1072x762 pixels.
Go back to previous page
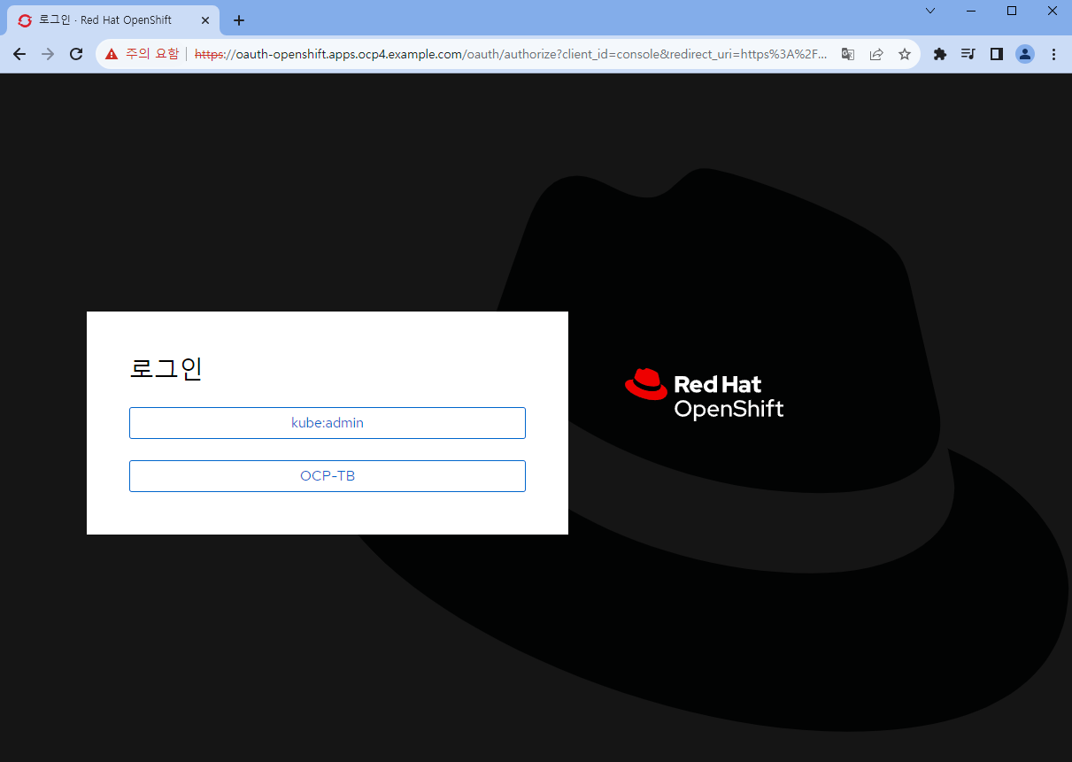[19, 54]
